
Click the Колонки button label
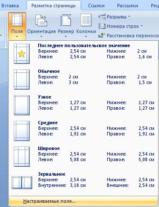tap(86, 31)
